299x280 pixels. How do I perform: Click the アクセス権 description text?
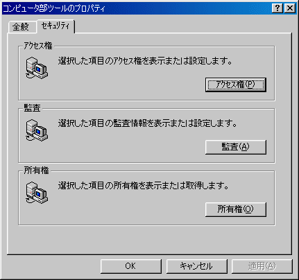145,61
